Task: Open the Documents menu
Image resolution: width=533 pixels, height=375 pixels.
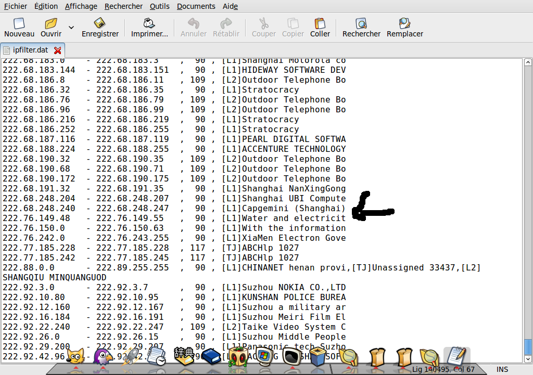Action: 196,6
